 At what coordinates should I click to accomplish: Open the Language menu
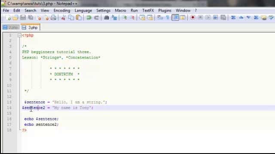83,11
